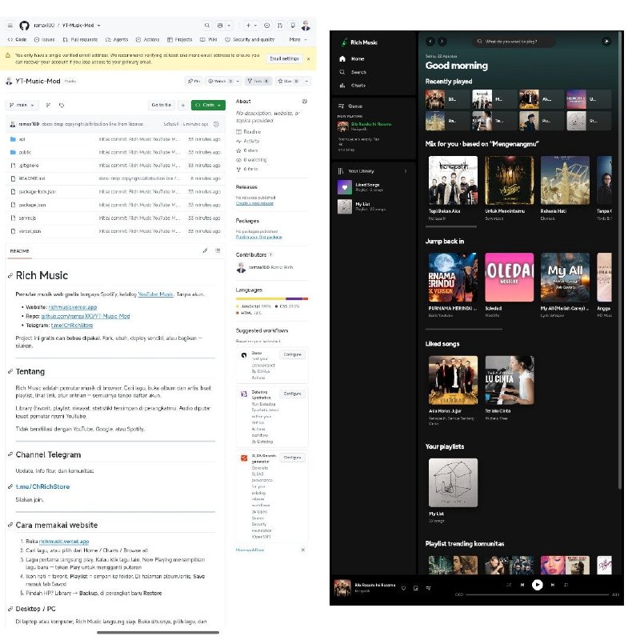Click the add file plus button in repo
The image size is (640, 640).
183,106
